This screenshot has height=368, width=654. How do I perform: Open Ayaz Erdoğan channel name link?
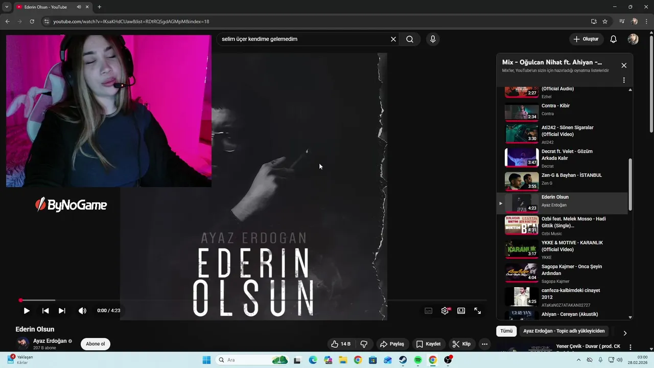pyautogui.click(x=50, y=341)
